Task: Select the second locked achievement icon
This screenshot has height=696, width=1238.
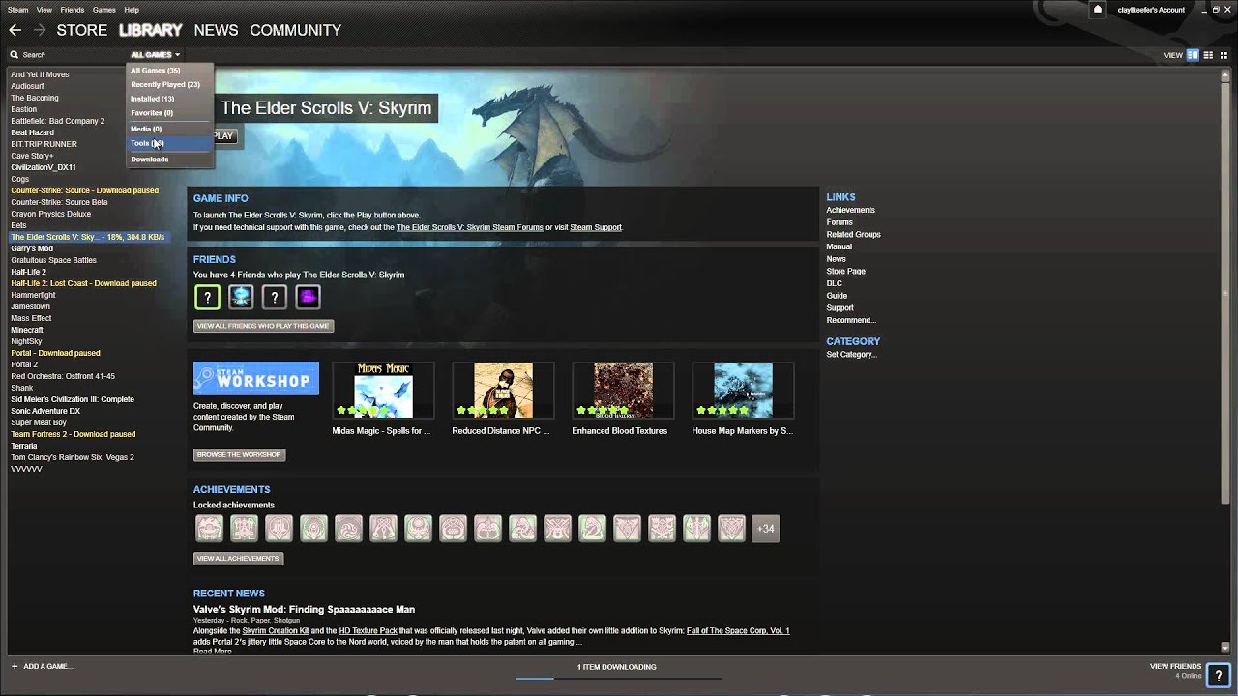Action: tap(244, 529)
